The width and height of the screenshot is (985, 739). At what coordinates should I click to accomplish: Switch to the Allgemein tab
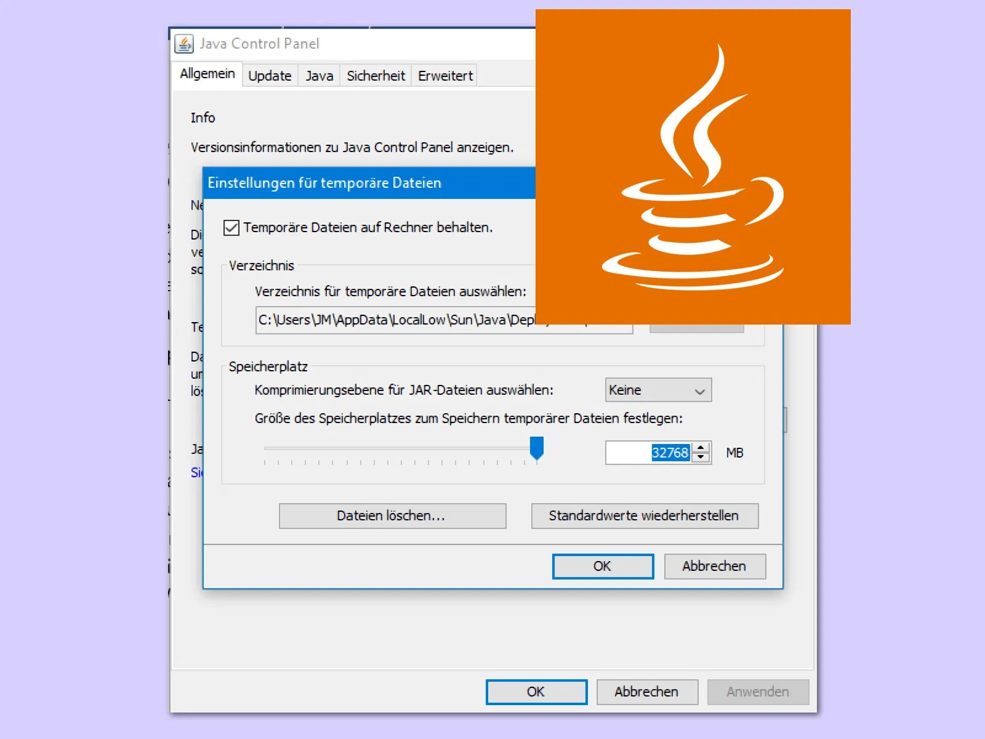point(207,74)
